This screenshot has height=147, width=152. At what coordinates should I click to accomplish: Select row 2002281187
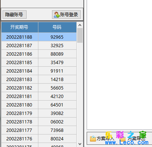pos(39,45)
